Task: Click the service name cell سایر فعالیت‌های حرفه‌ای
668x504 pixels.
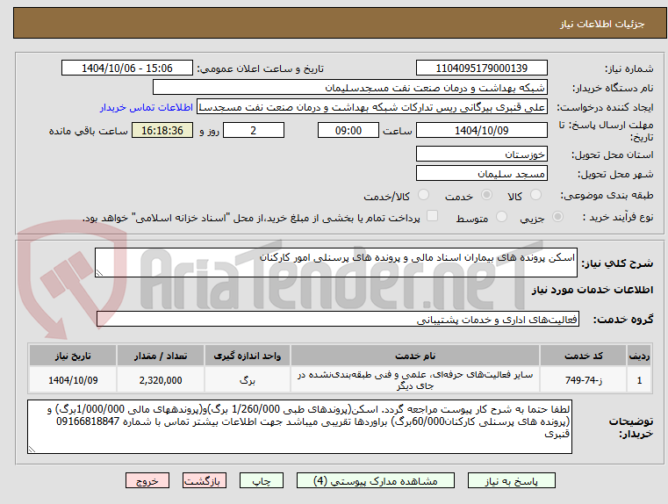Action: pyautogui.click(x=415, y=380)
